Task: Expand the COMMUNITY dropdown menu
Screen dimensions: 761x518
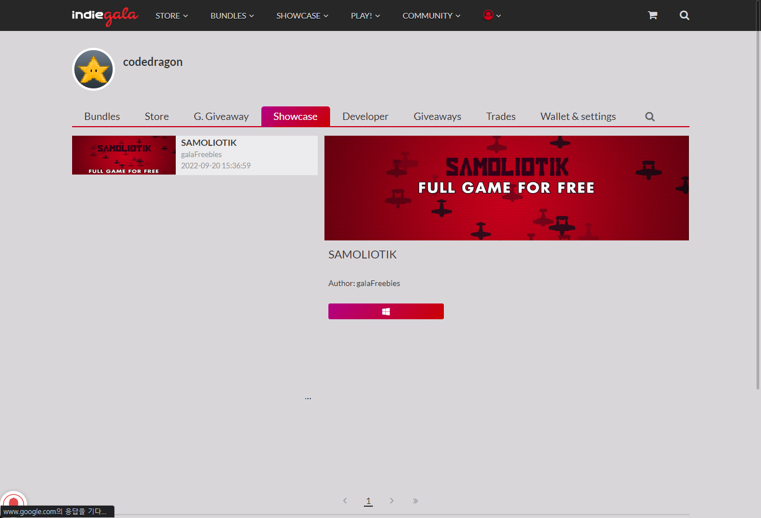Action: pyautogui.click(x=431, y=16)
